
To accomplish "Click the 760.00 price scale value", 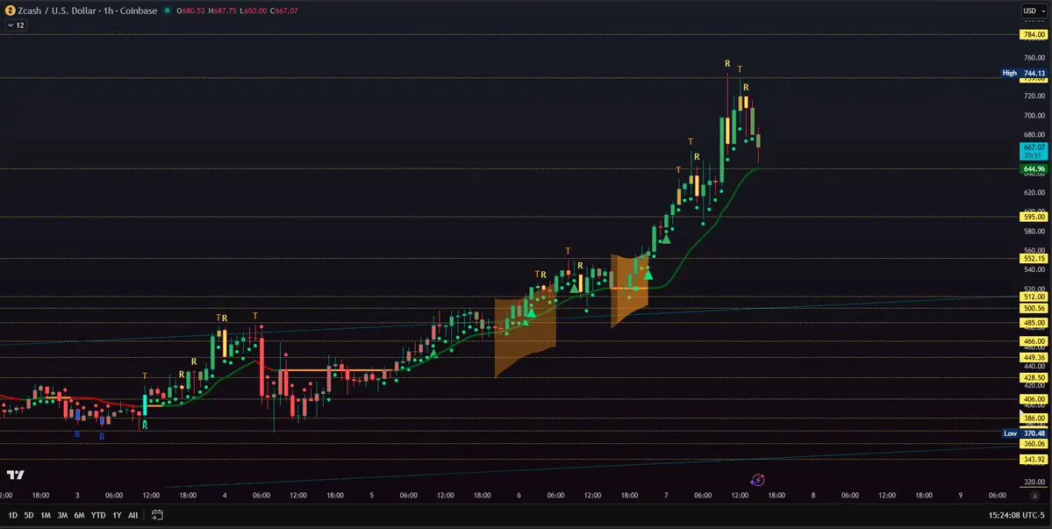I will pos(1034,58).
